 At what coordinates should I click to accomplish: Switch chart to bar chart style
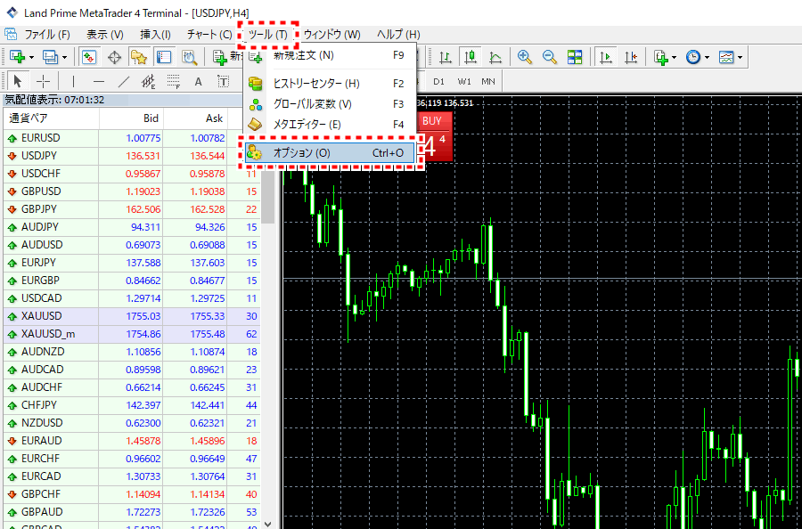click(x=446, y=57)
